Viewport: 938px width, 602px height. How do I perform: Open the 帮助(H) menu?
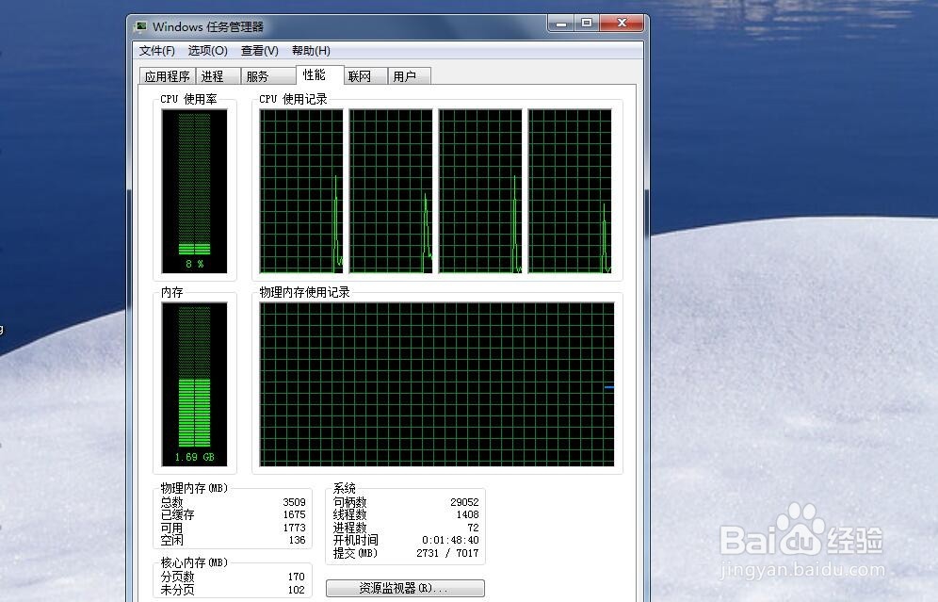(311, 51)
